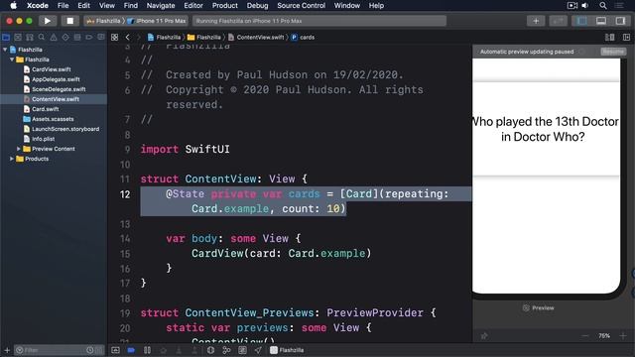Open AppDelegate.swift file
The width and height of the screenshot is (635, 357).
point(56,79)
